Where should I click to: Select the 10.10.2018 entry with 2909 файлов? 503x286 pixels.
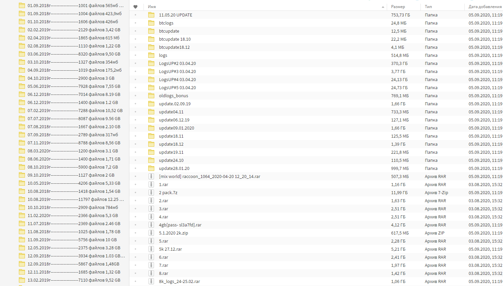(x=73, y=207)
